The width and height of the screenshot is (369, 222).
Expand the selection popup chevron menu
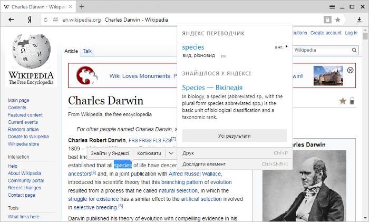coord(171,153)
